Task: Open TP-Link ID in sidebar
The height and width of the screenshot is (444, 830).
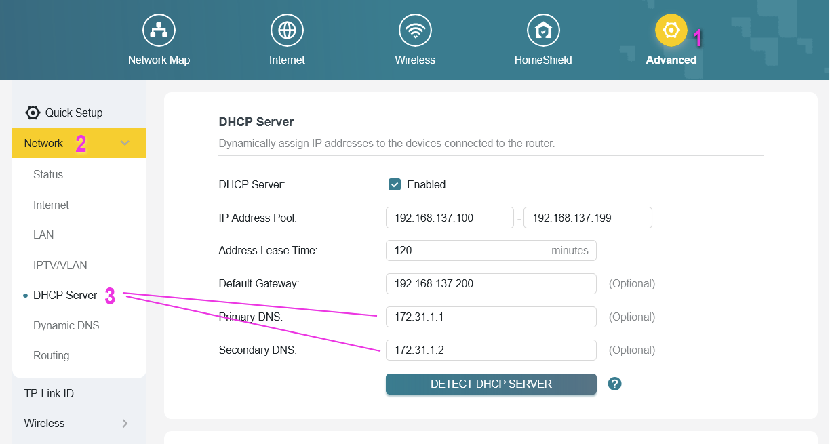Action: (49, 393)
